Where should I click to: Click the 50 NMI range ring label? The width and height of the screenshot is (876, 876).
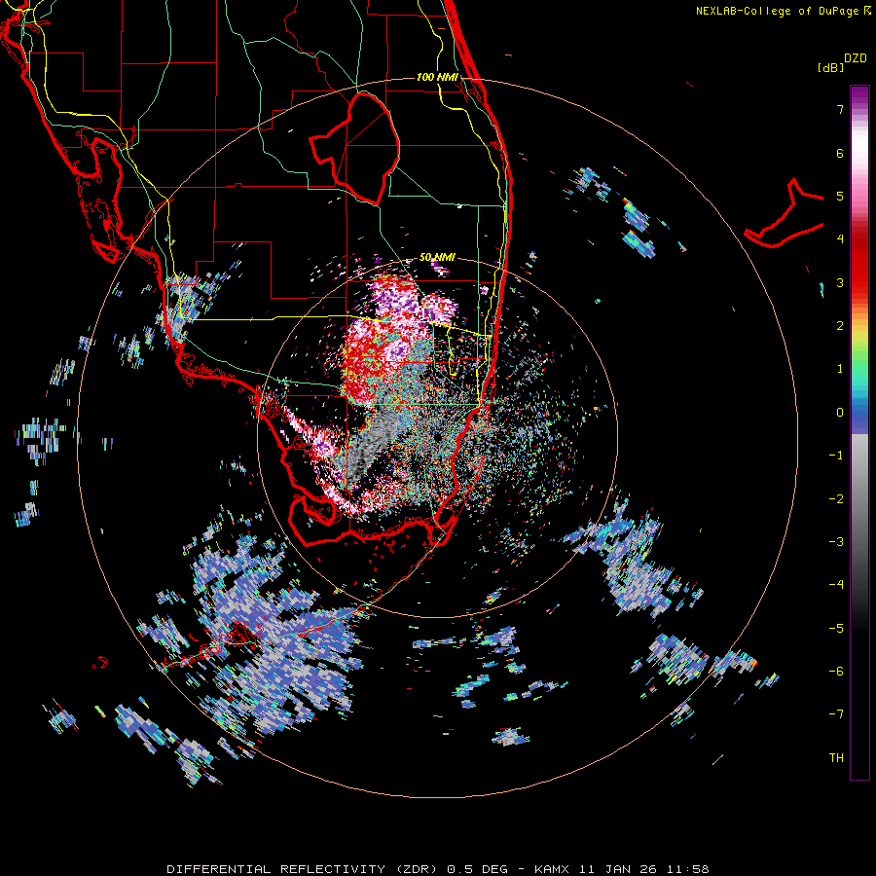coord(437,257)
